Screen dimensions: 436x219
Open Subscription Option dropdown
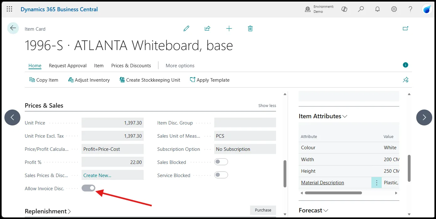(x=245, y=149)
